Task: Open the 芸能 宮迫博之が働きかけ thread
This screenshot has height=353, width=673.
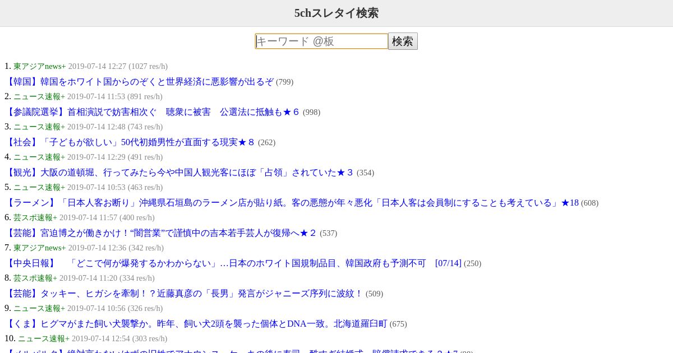Action: [161, 233]
